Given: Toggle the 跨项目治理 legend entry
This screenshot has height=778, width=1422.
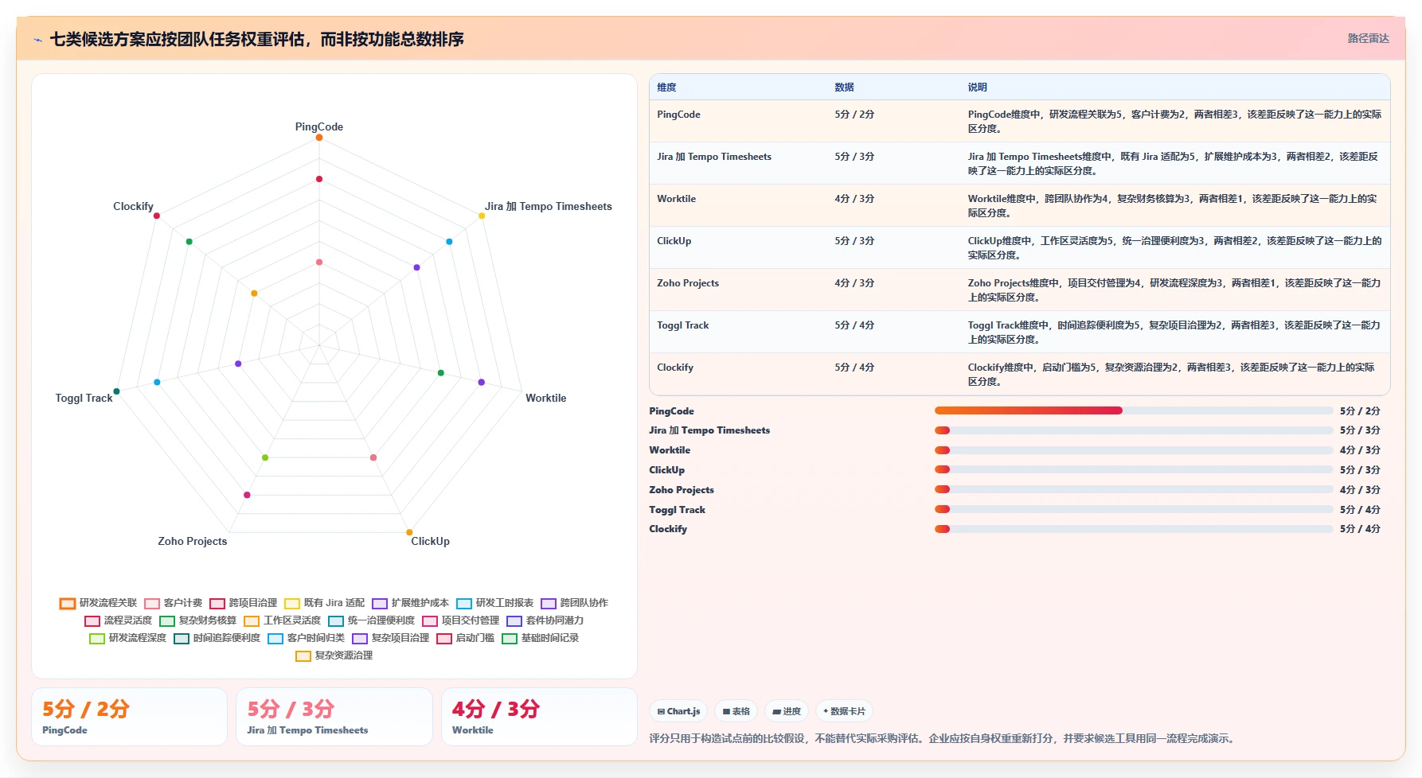Looking at the screenshot, I should click(x=244, y=603).
